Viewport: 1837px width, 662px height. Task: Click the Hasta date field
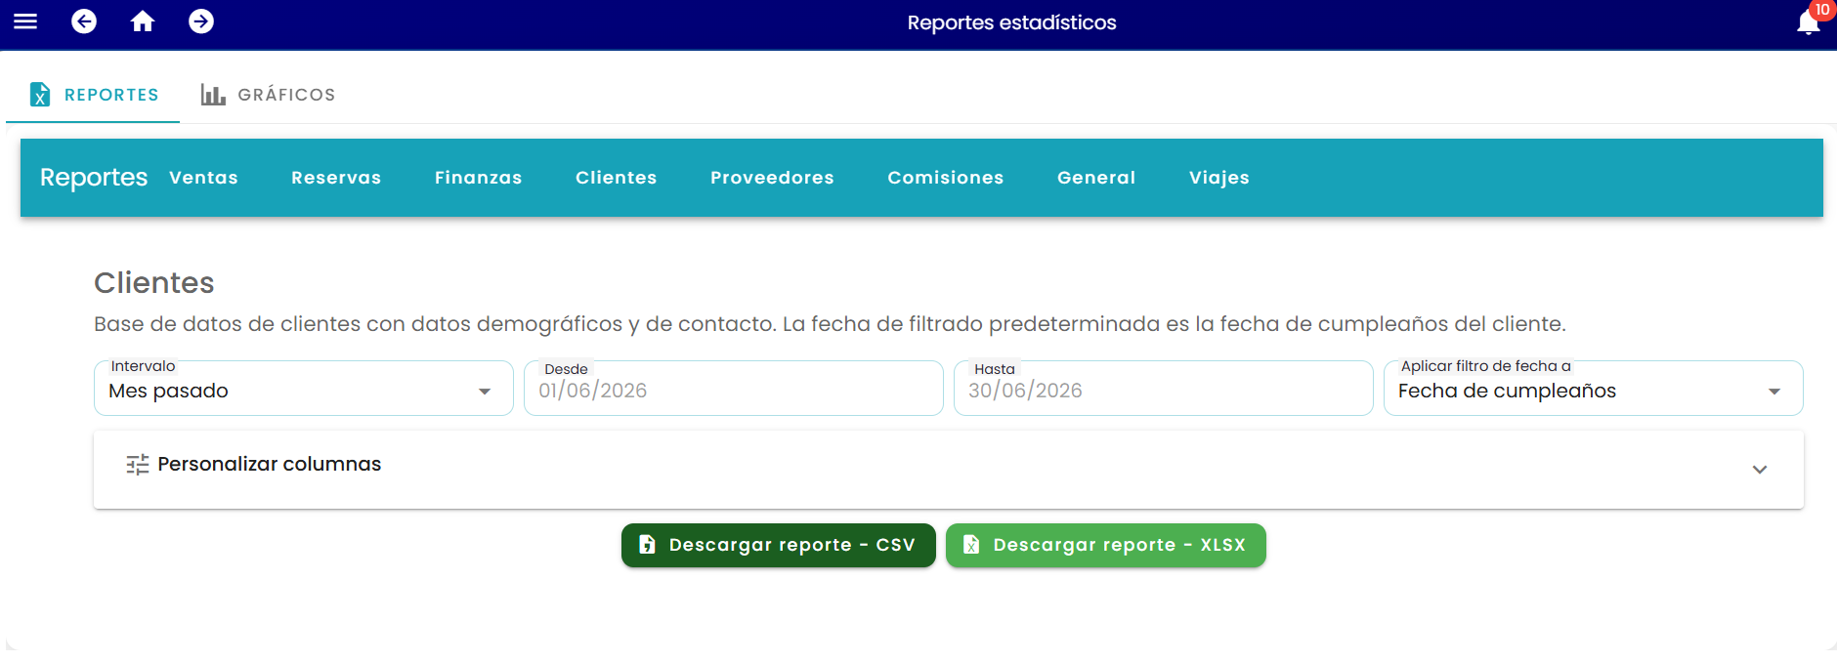coord(1164,390)
